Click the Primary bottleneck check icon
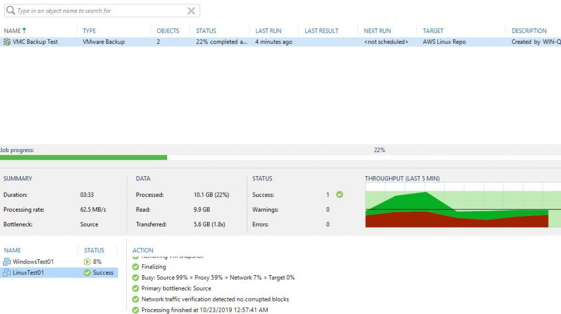Image resolution: width=561 pixels, height=314 pixels. tap(135, 288)
